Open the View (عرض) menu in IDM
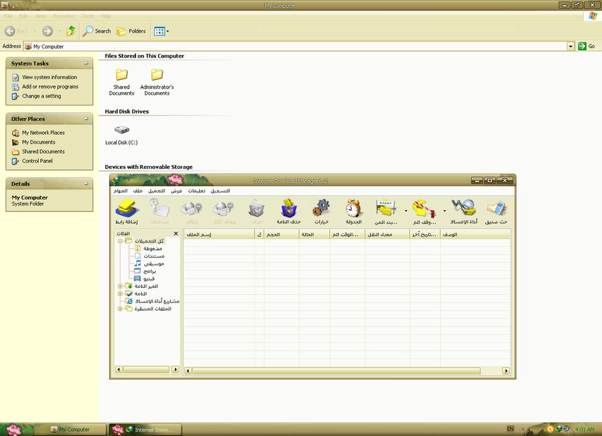Image resolution: width=602 pixels, height=436 pixels. tap(177, 191)
